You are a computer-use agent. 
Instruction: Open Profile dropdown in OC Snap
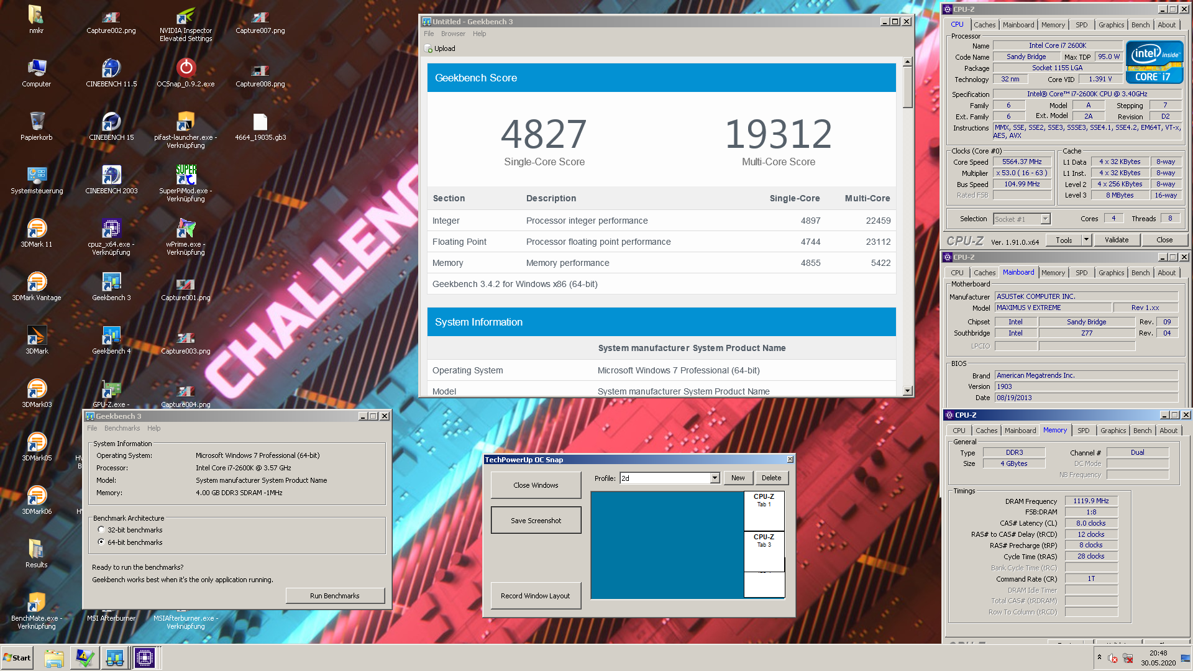[x=715, y=478]
